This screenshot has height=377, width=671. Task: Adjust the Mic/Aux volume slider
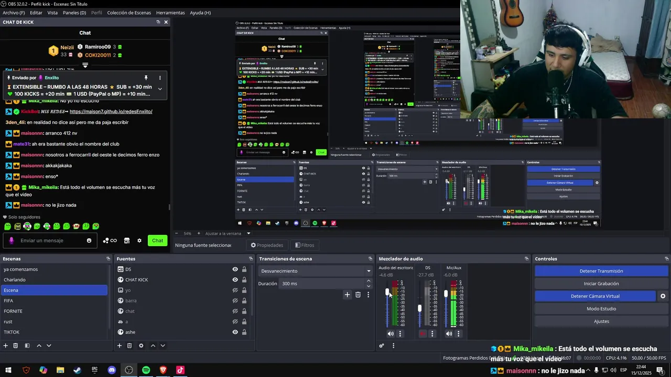pos(446,294)
